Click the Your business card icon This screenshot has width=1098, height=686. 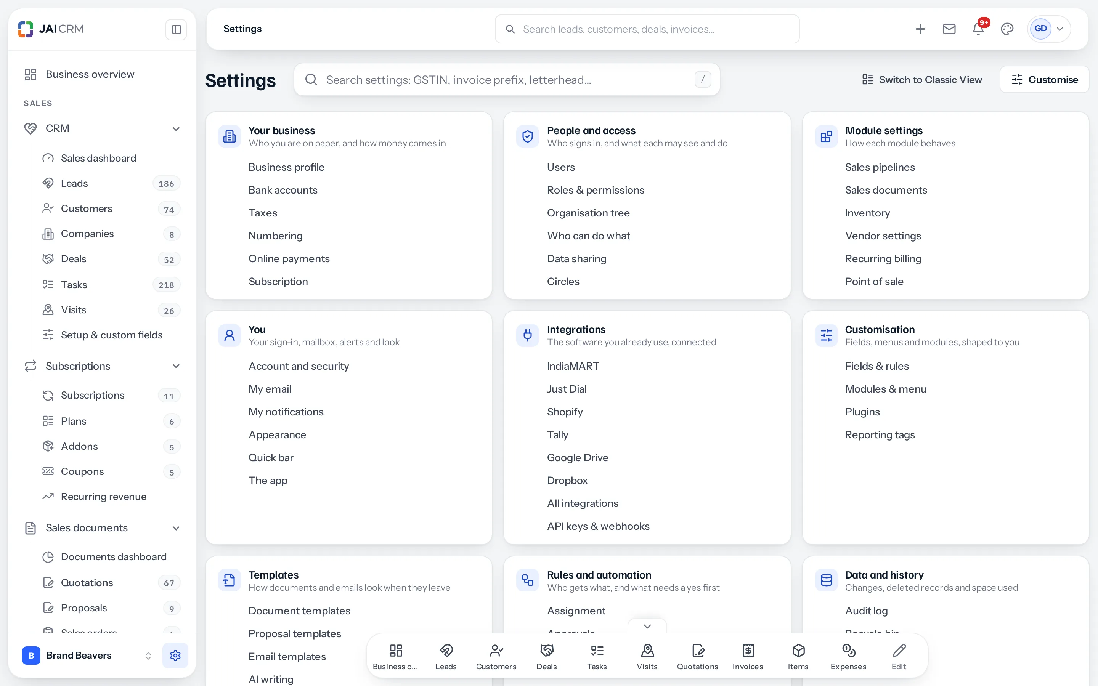(x=230, y=136)
